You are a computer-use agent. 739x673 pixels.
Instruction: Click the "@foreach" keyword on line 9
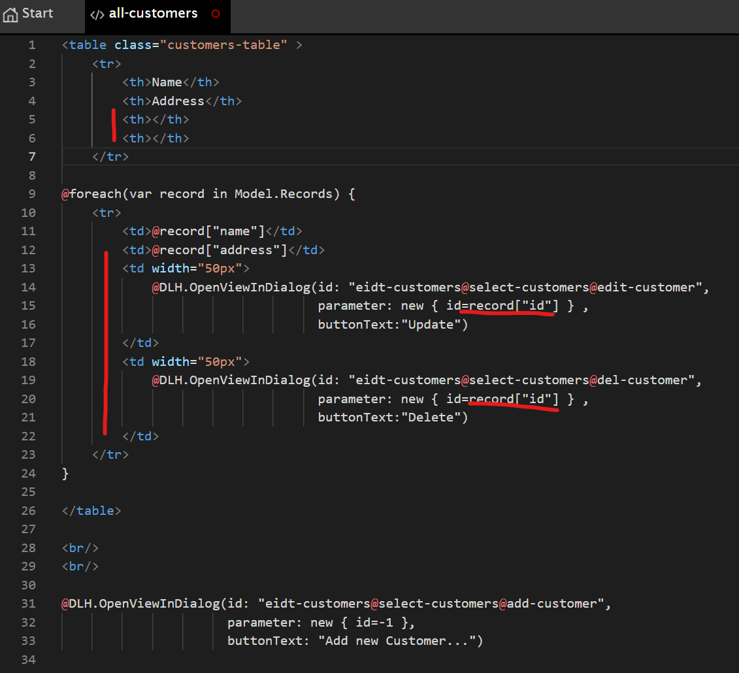click(x=91, y=193)
